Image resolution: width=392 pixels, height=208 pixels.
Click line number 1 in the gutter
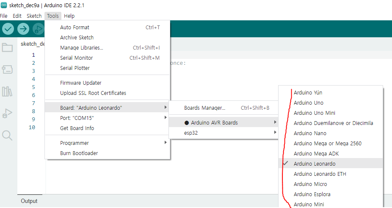(33, 55)
